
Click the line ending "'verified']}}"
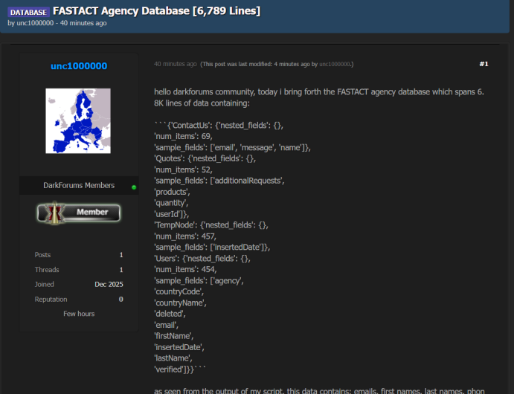(180, 369)
